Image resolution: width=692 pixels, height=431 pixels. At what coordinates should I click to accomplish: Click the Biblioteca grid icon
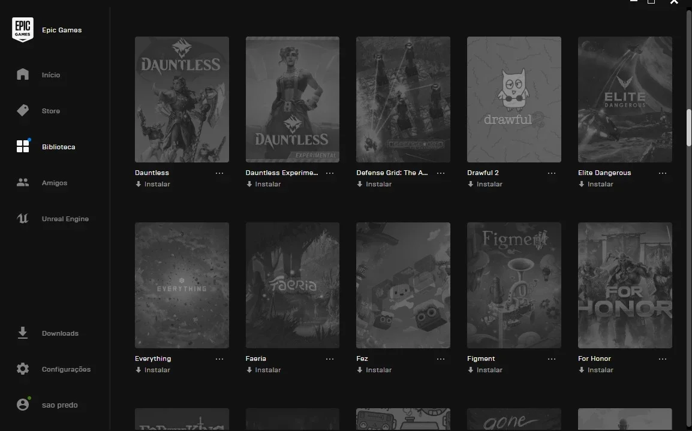point(23,146)
